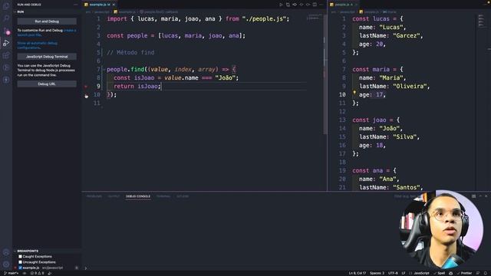Image resolution: width=491 pixels, height=276 pixels.
Task: Collapse the RUN section header
Action: click(x=47, y=11)
